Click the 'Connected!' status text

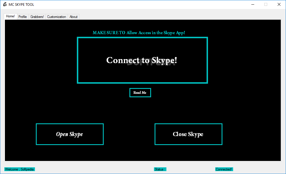[x=224, y=169]
